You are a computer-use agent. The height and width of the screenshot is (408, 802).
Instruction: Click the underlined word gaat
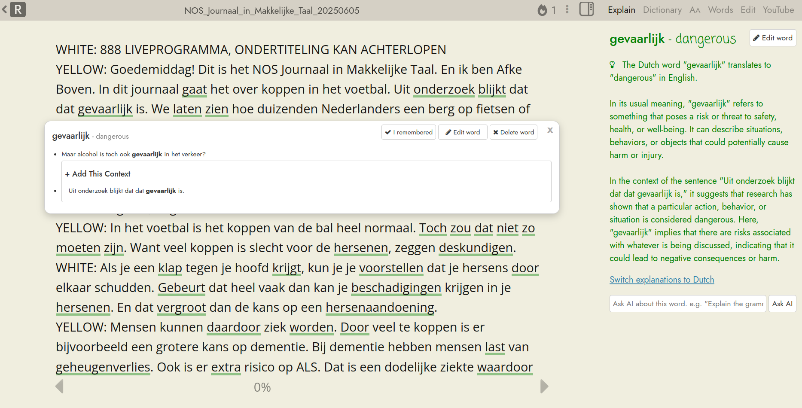[x=195, y=89]
